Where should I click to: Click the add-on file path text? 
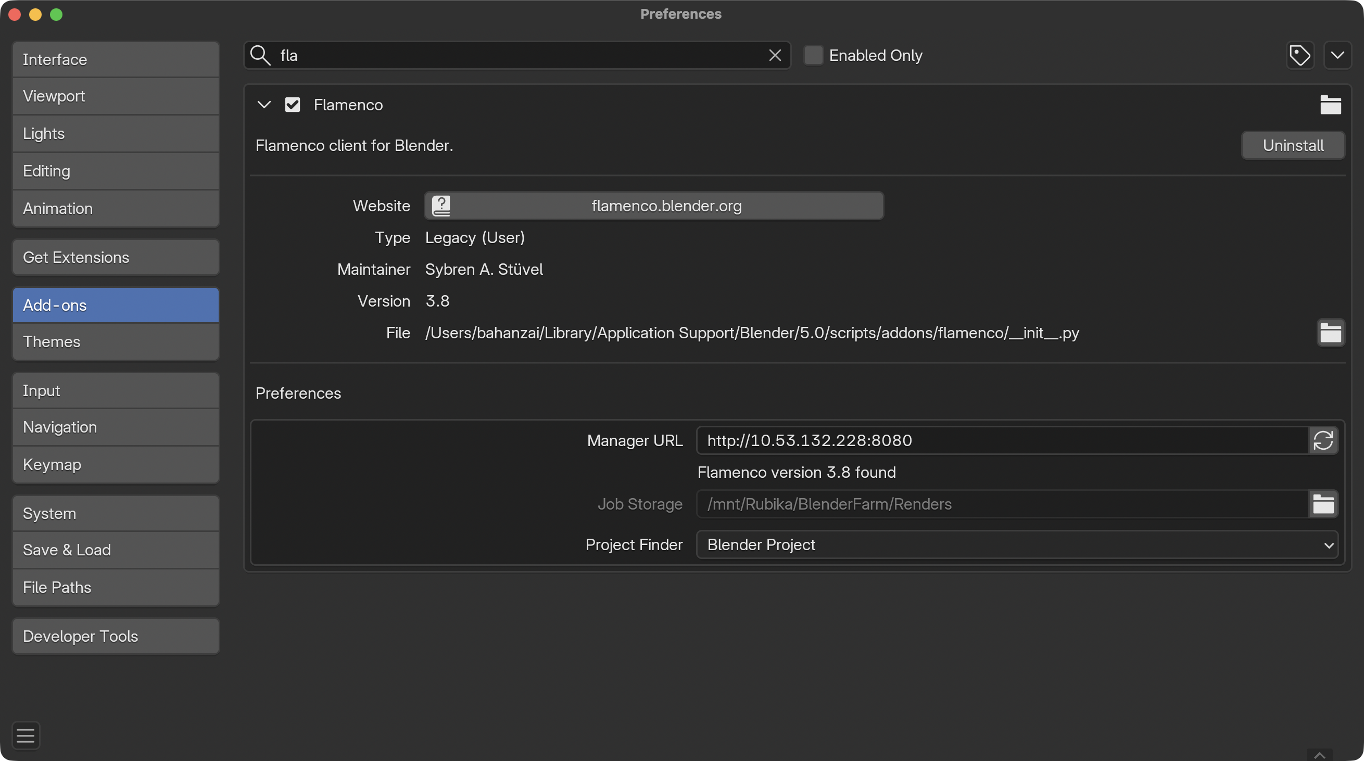(x=752, y=333)
